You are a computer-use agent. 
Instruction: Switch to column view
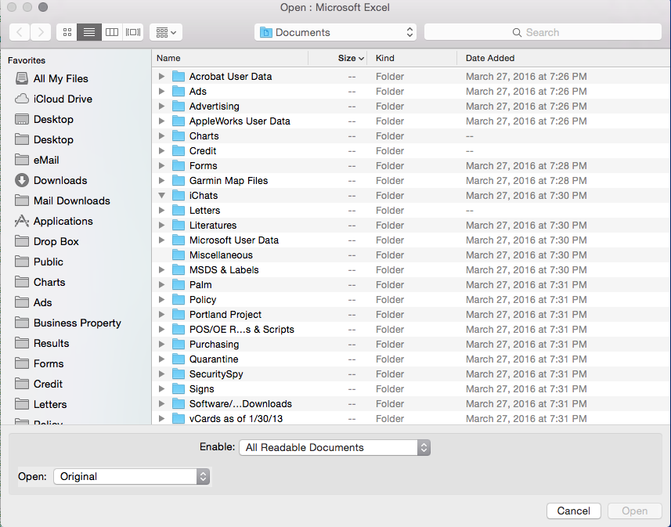112,32
